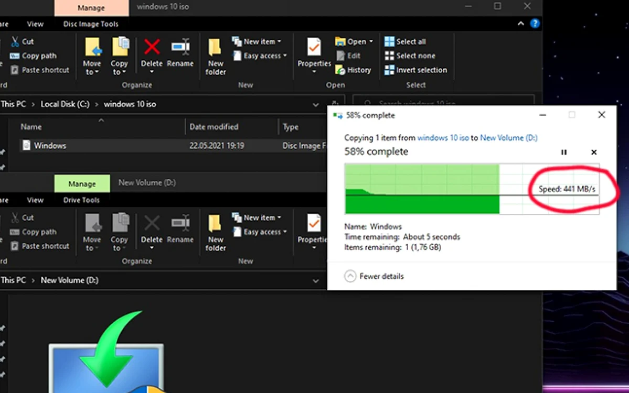Click Move to in New Volume (D:) window
This screenshot has width=629, height=393.
(x=92, y=233)
